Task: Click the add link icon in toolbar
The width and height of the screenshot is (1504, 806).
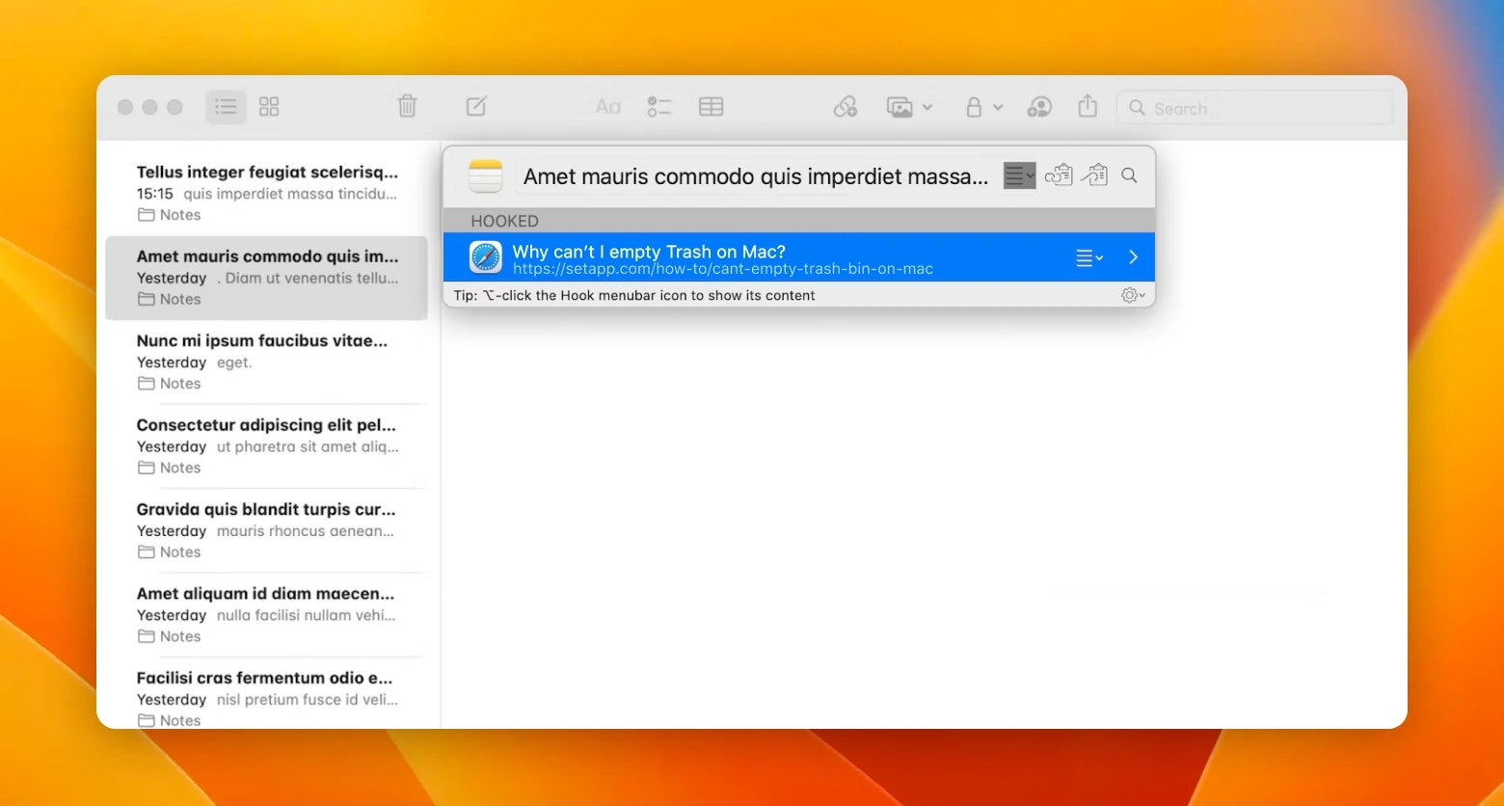Action: (846, 107)
